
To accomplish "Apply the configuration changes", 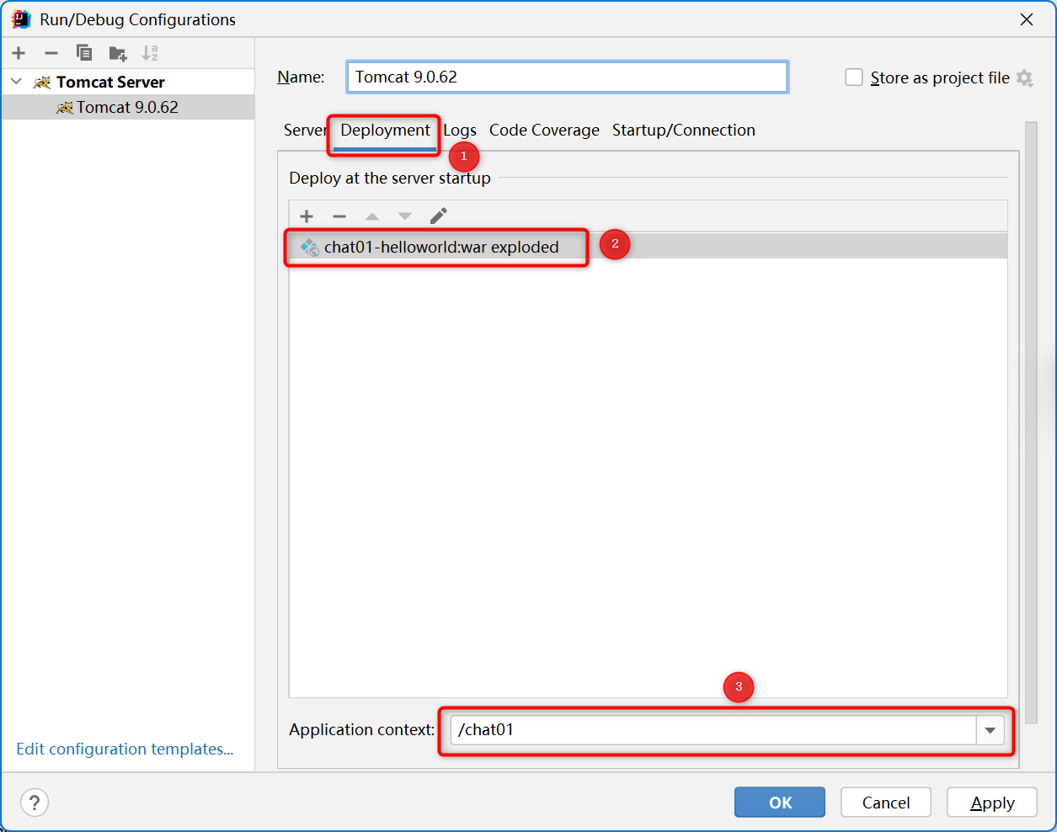I will tap(992, 803).
